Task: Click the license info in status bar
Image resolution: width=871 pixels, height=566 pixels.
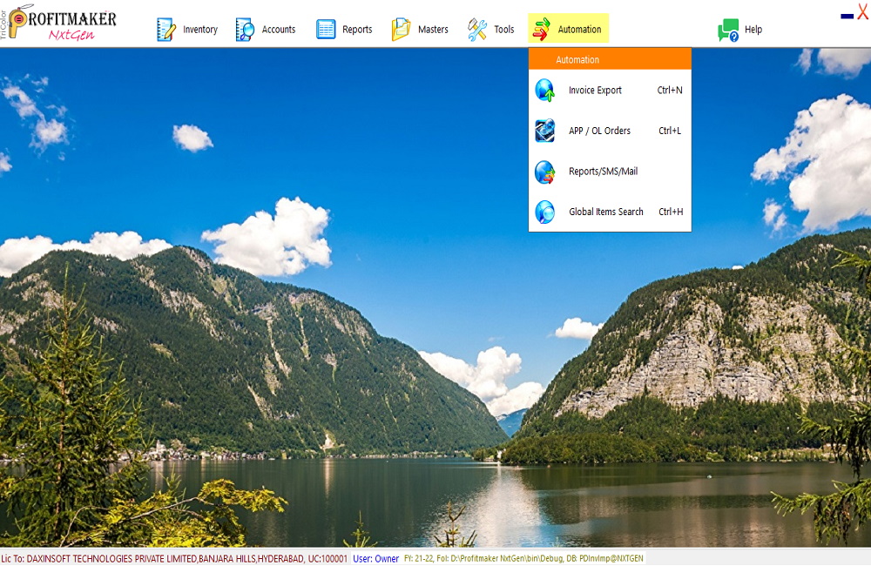Action: coord(174,559)
